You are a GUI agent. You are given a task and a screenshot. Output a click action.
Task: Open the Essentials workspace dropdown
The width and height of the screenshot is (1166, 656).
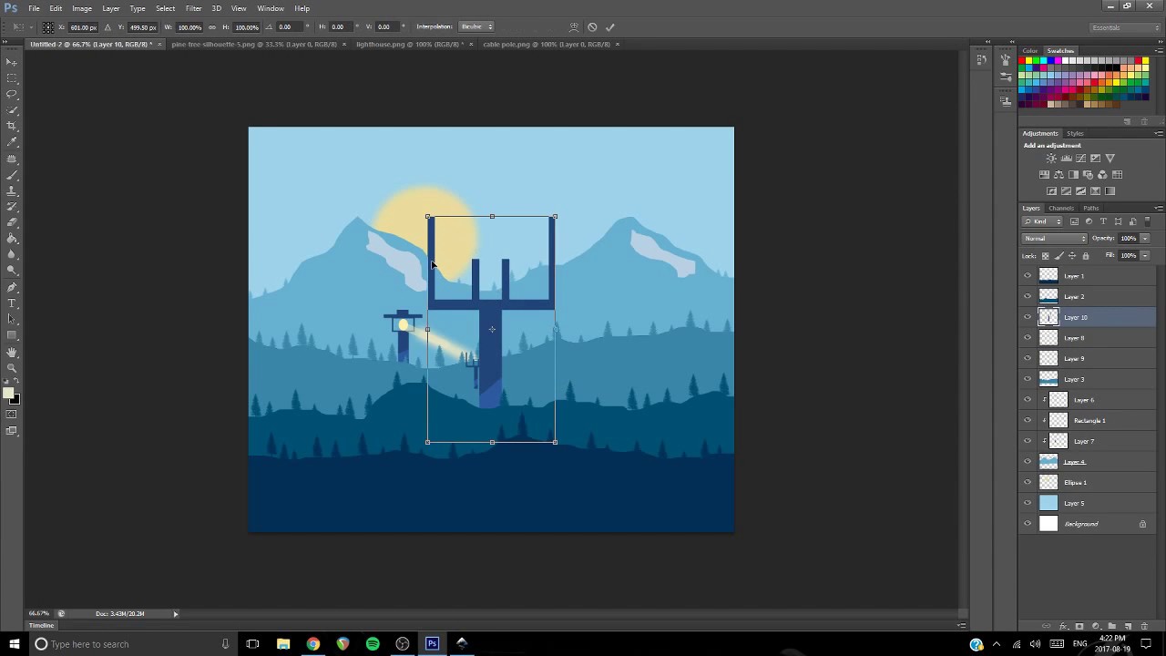(x=1126, y=27)
